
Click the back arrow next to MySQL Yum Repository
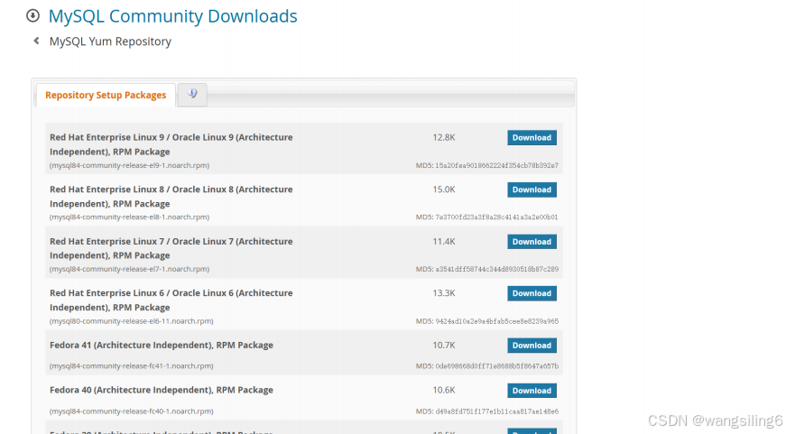pyautogui.click(x=36, y=41)
